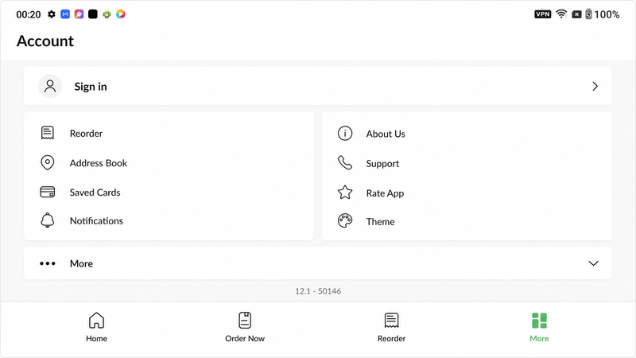Click the More label in the expandable row

[81, 263]
